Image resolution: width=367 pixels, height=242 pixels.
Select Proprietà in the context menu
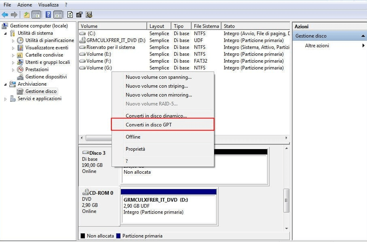(x=162, y=149)
